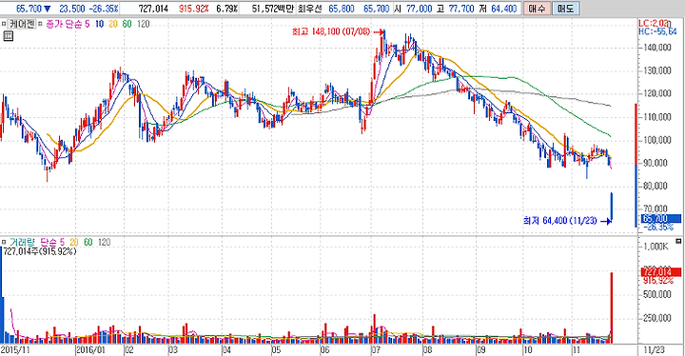Open the data table icon under 케어젠
The height and width of the screenshot is (356, 685).
click(x=8, y=36)
